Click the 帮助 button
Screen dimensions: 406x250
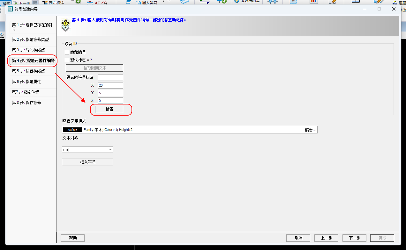tap(73, 238)
